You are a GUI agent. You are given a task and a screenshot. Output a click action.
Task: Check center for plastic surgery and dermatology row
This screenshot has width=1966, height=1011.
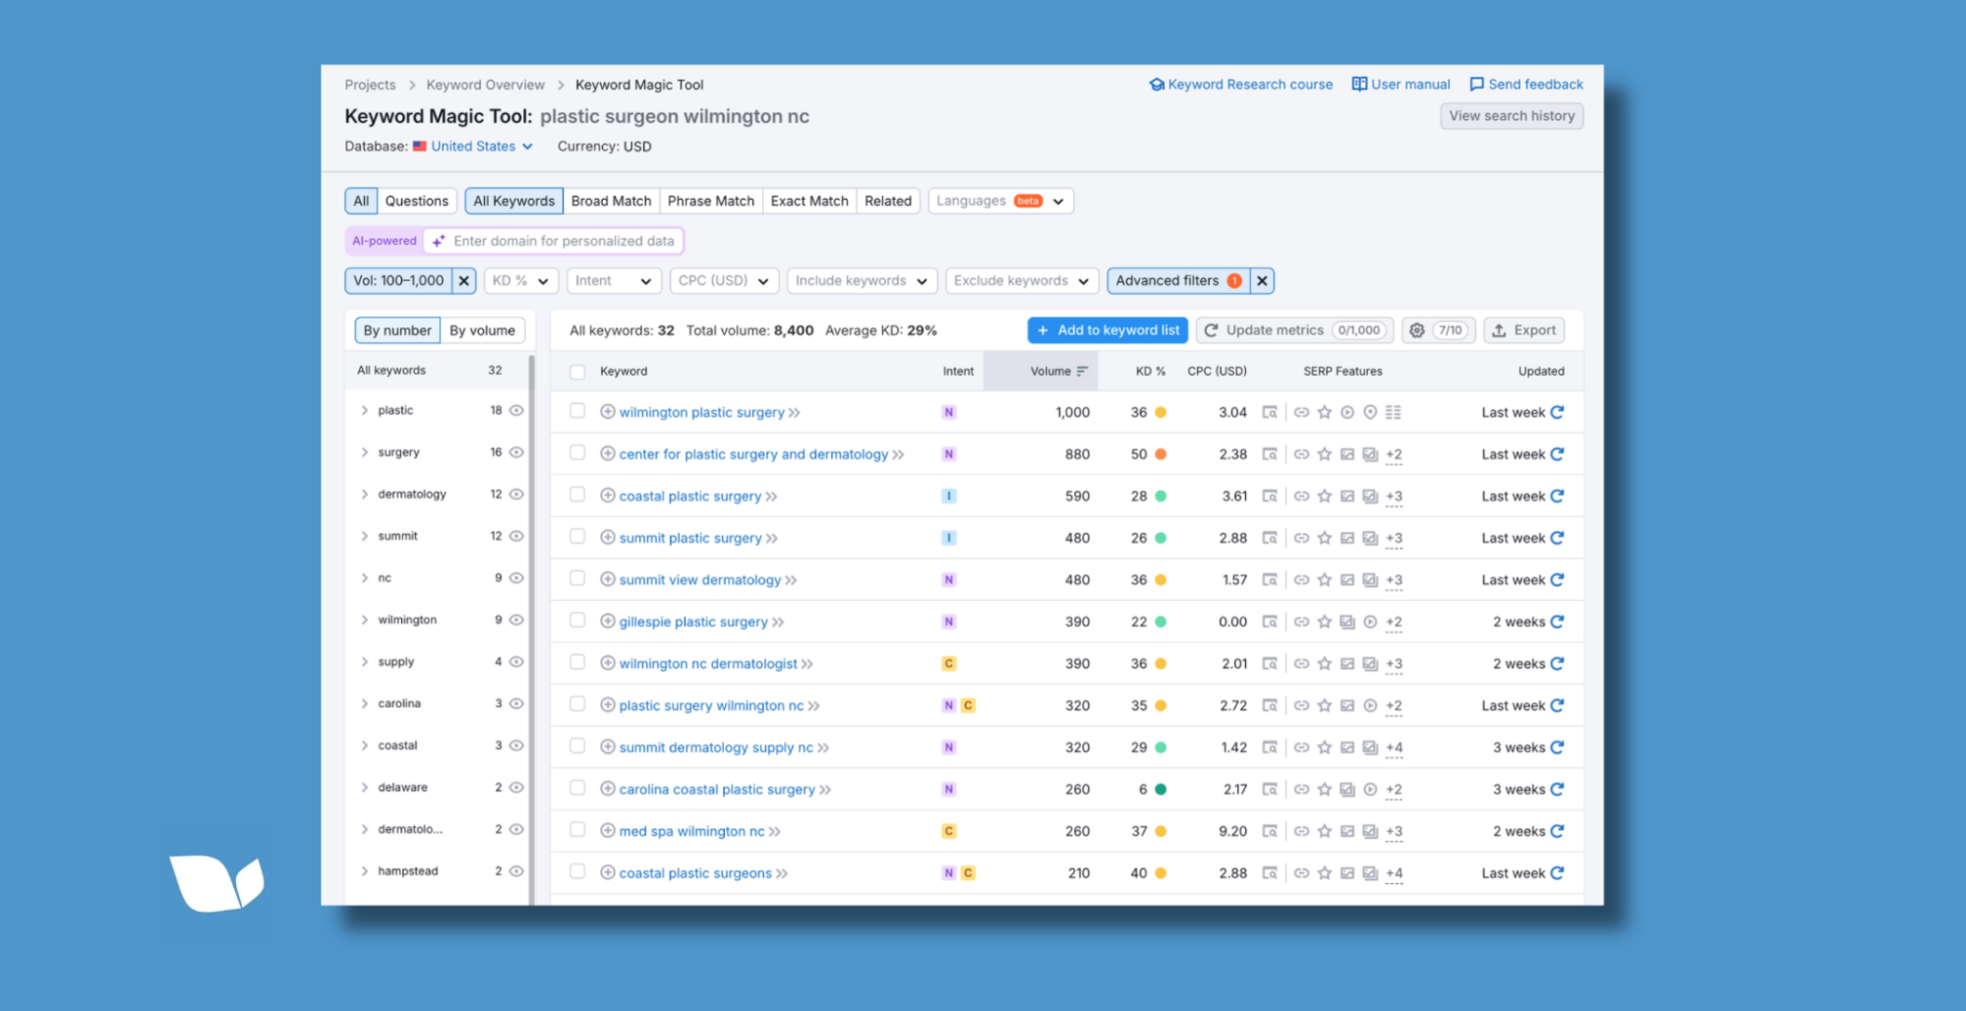(x=577, y=453)
